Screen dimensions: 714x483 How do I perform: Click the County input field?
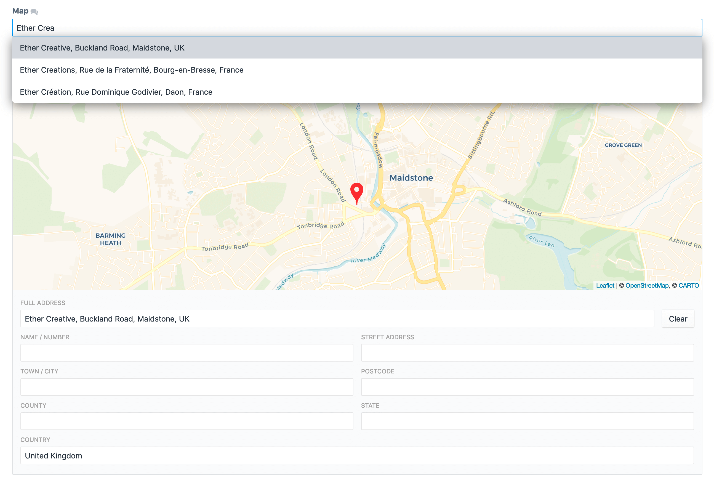[187, 421]
